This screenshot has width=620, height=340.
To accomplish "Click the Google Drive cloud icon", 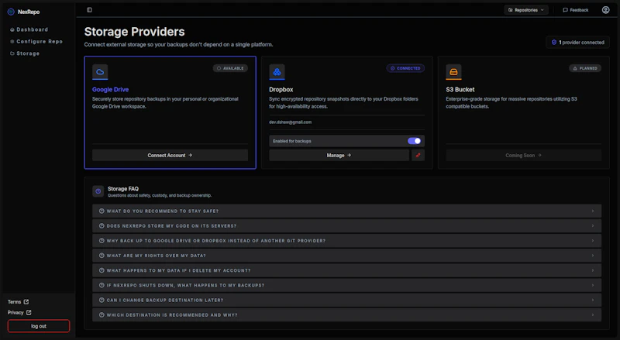I will [x=100, y=71].
